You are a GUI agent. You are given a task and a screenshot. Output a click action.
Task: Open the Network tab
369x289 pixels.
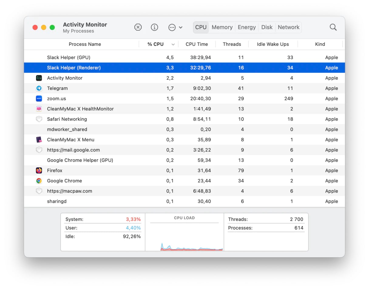[288, 27]
